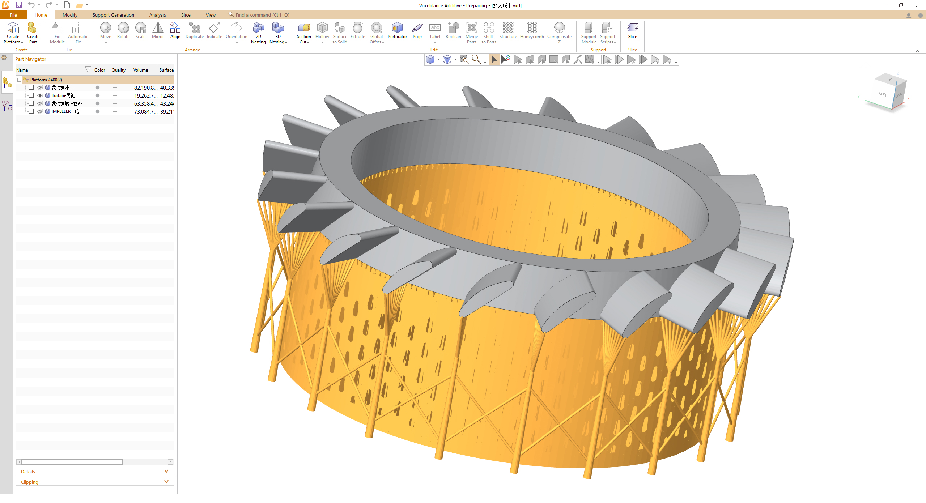This screenshot has width=926, height=503.
Task: Toggle visibility eye of IMPELLER叶轮
Action: point(40,111)
